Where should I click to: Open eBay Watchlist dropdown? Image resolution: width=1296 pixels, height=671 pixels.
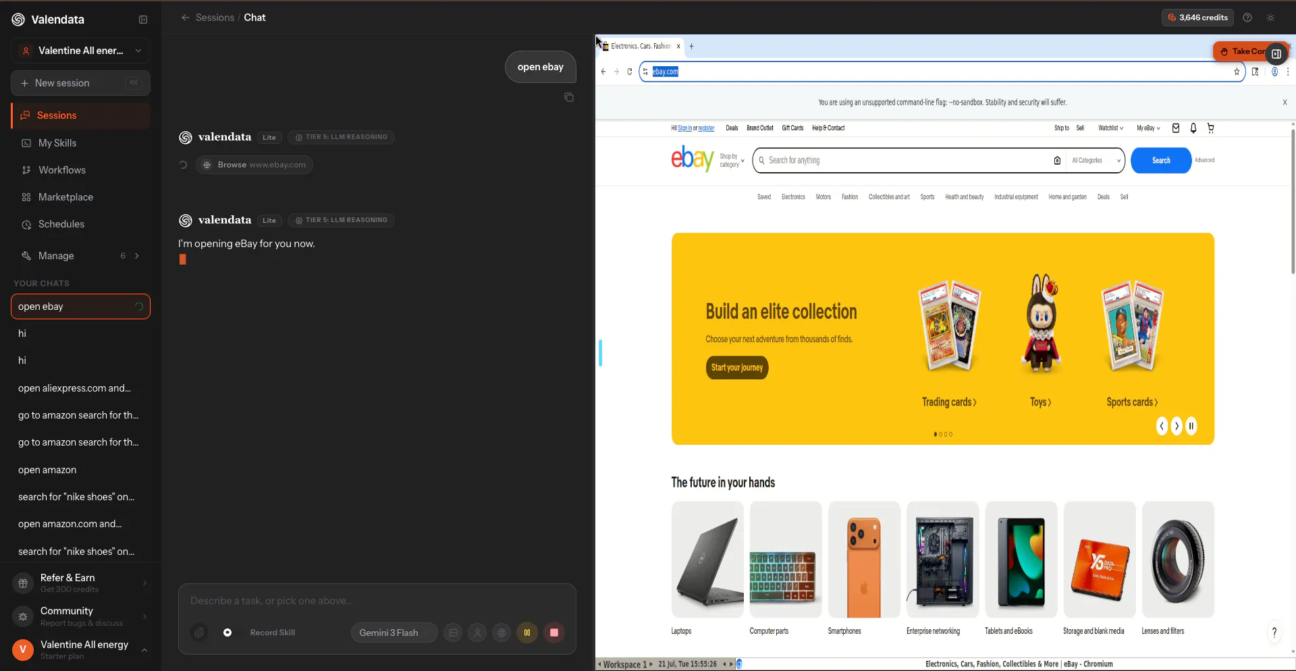point(1110,128)
